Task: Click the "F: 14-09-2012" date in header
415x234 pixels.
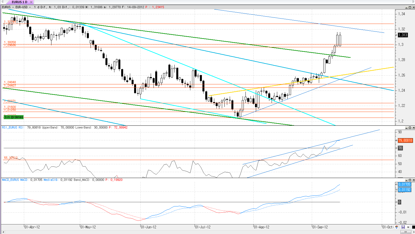Action: (133, 7)
